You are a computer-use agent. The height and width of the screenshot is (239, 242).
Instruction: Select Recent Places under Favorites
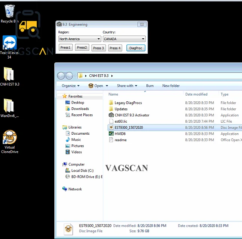(x=82, y=115)
